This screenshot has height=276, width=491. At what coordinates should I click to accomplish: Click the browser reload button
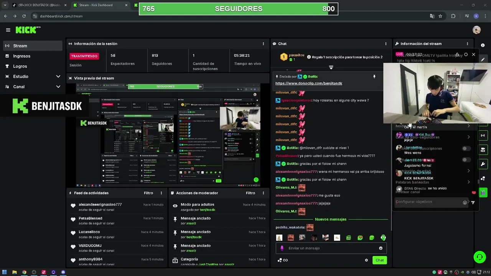24,16
